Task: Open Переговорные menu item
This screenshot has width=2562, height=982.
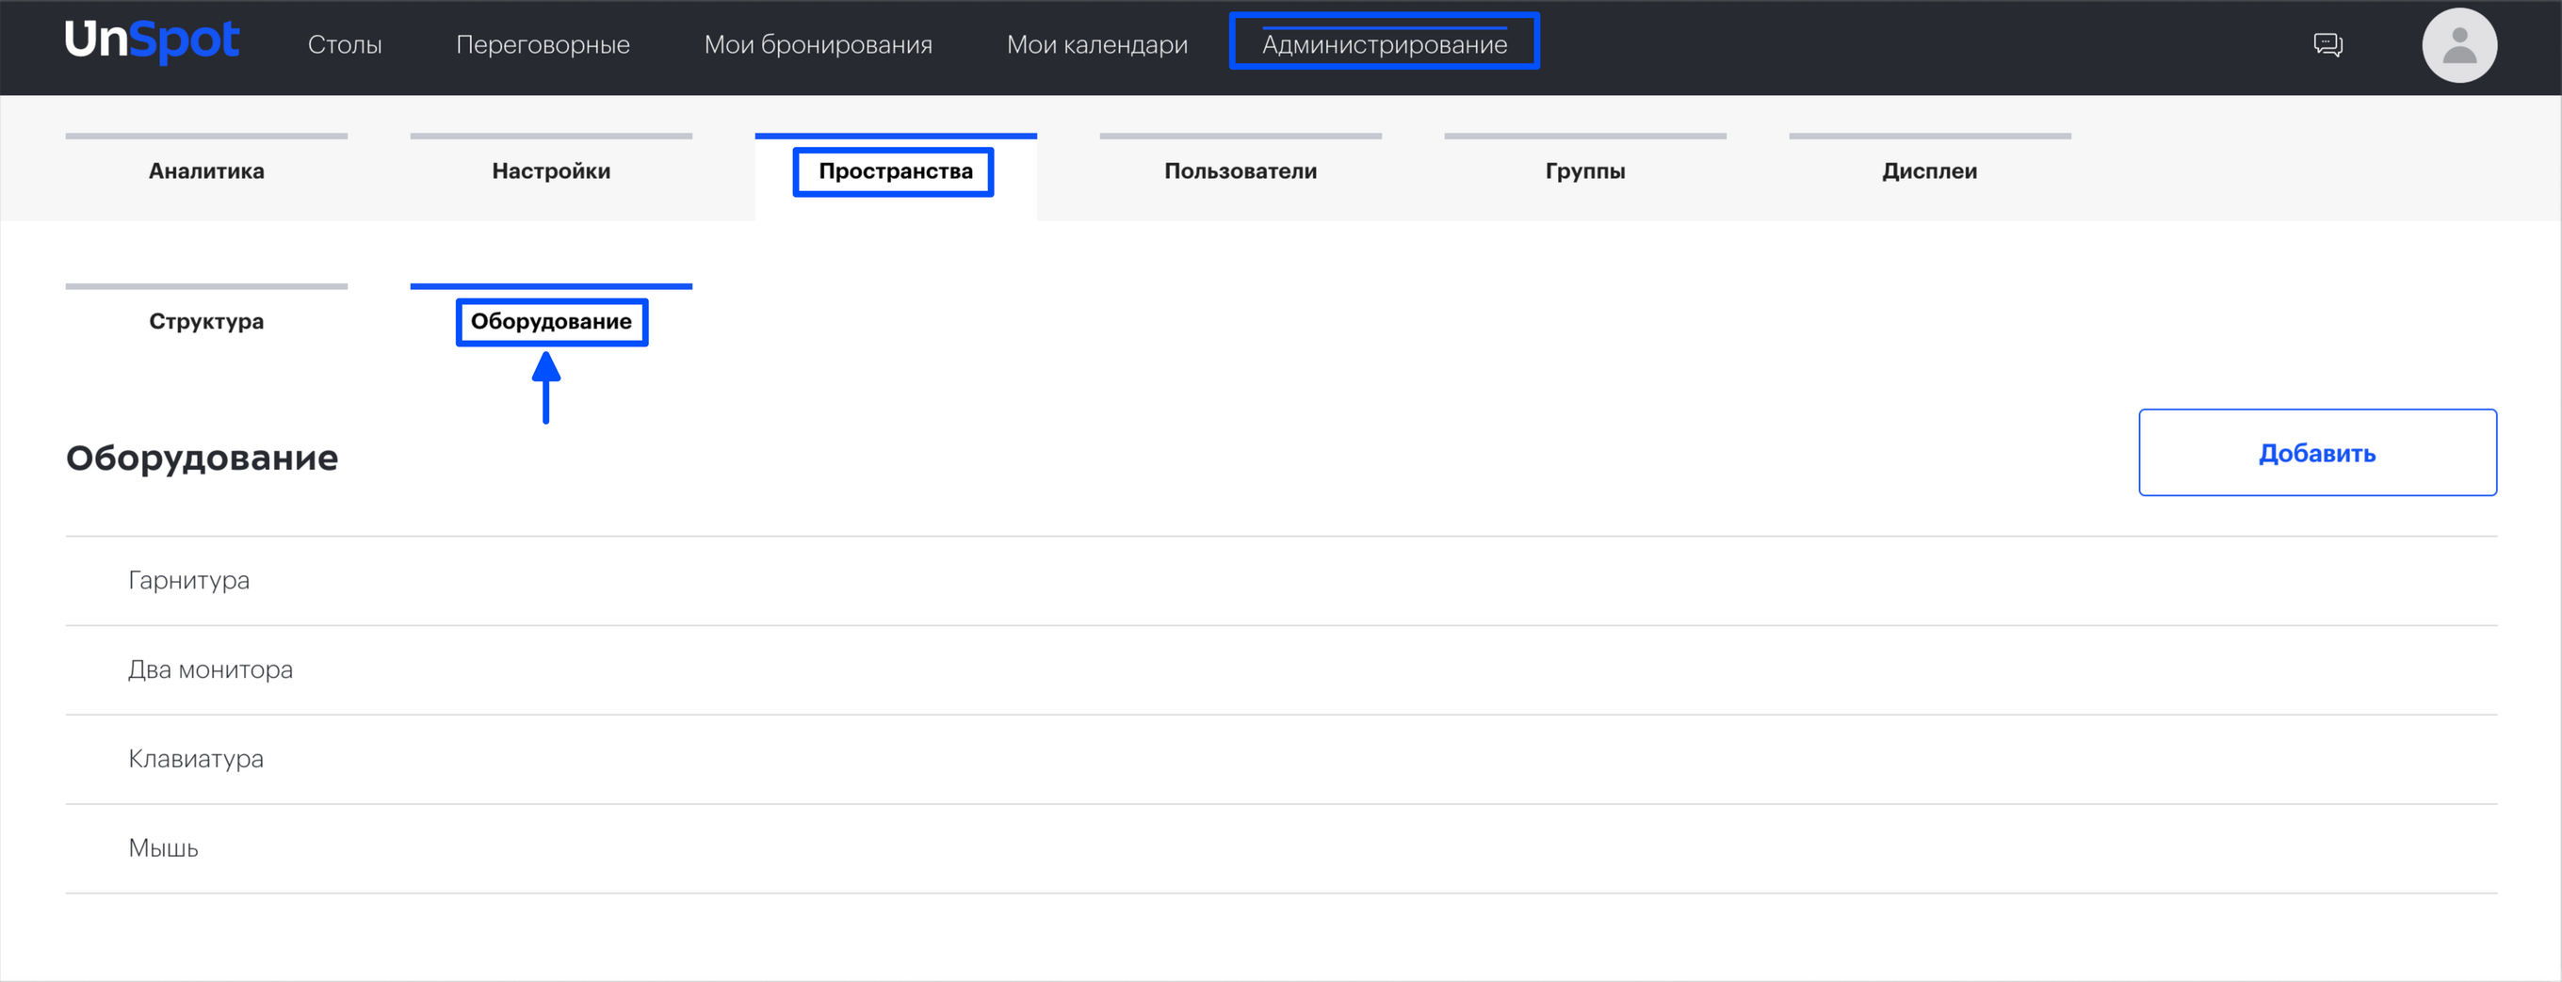Action: click(x=542, y=45)
